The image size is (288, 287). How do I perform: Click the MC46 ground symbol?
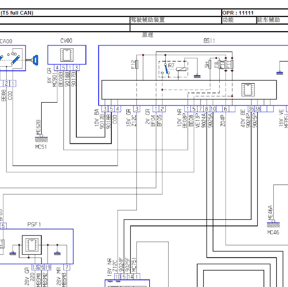pyautogui.click(x=273, y=224)
